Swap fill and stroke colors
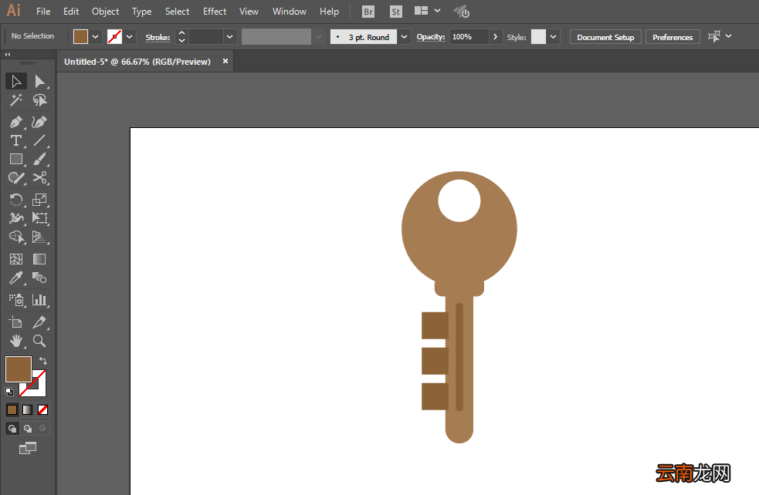 (43, 361)
